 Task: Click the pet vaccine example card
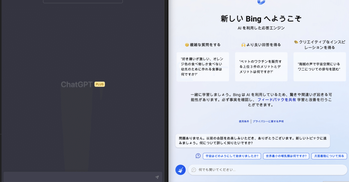261,67
